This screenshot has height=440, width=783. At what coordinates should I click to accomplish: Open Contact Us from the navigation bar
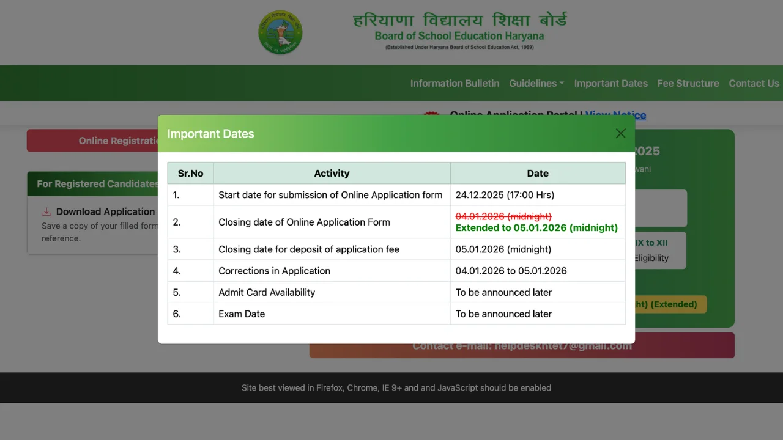point(754,83)
